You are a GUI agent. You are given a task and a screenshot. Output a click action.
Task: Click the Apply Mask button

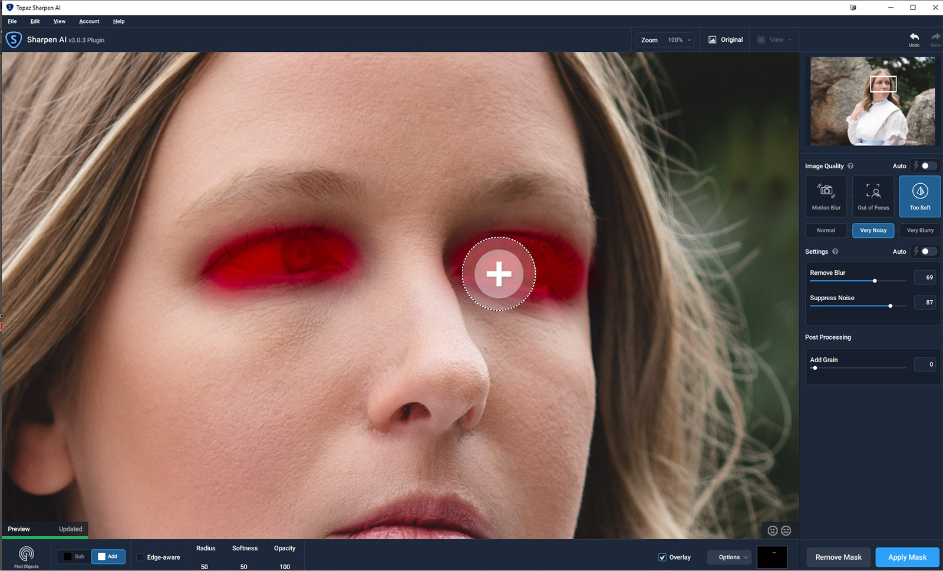coord(907,557)
